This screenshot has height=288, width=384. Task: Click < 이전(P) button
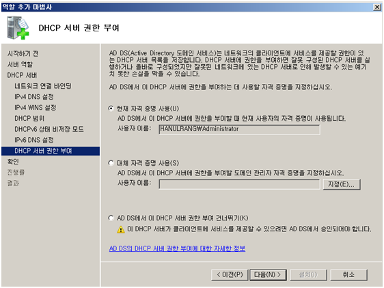pos(230,275)
